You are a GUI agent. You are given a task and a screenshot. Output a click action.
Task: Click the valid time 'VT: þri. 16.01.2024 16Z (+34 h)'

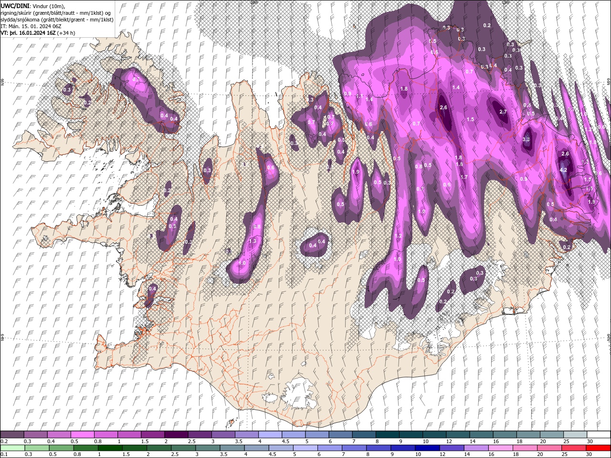38,32
